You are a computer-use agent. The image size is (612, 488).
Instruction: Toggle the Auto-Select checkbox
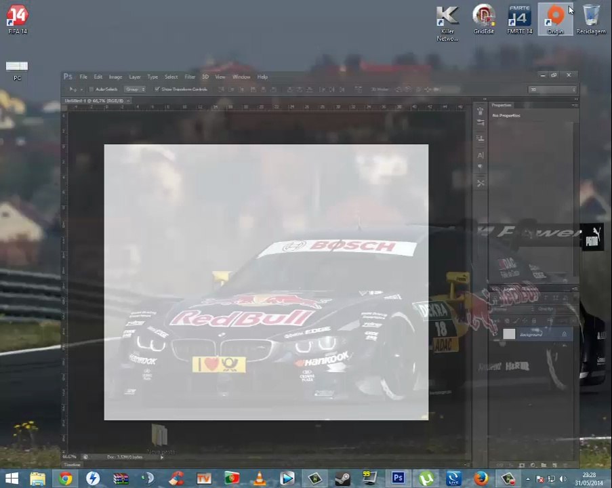(x=91, y=89)
